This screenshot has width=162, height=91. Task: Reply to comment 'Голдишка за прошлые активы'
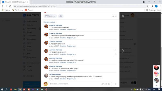point(63,71)
